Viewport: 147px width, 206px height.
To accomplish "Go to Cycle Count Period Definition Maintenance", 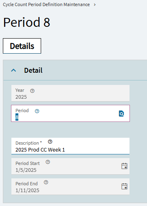I will point(46,4).
